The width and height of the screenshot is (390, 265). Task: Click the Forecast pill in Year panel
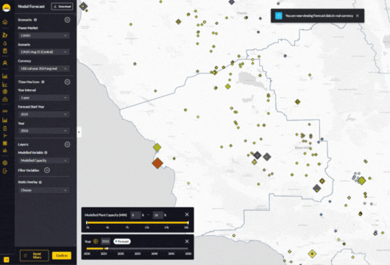(122, 241)
